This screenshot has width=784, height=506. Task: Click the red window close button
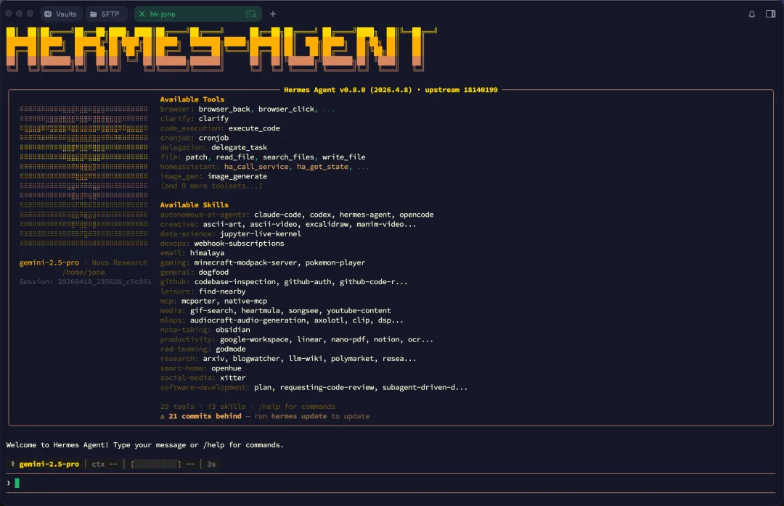coord(9,14)
